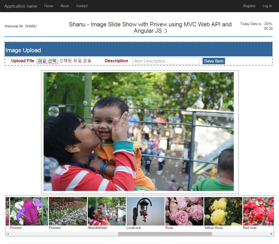Select the Yellow Rose thumbnail
The image size is (279, 244).
coord(223,211)
